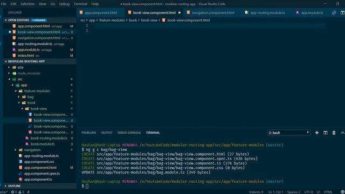Click the unsaved dot on book-view.component.html tab

tap(180, 13)
